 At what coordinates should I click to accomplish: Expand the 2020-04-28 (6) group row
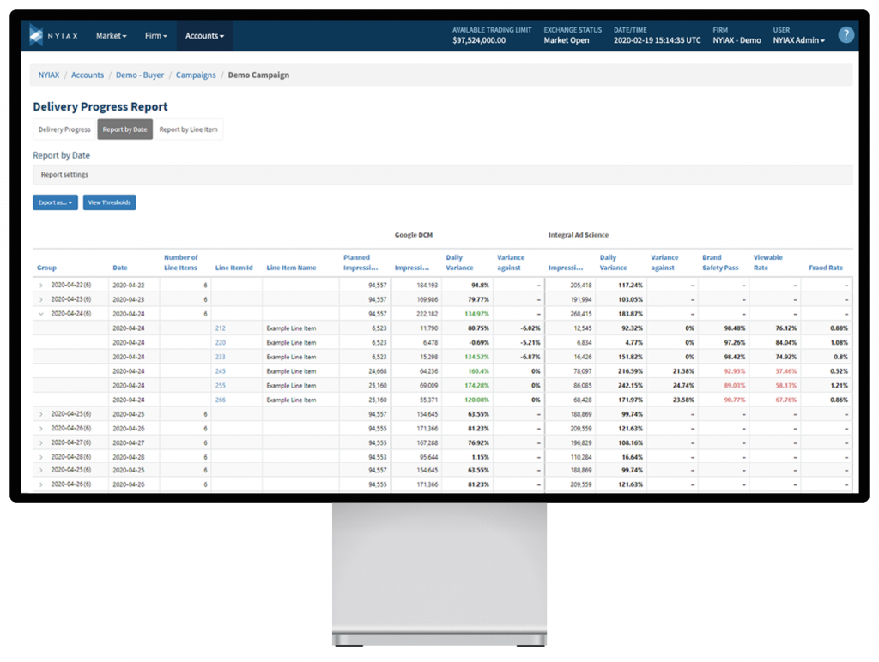41,458
